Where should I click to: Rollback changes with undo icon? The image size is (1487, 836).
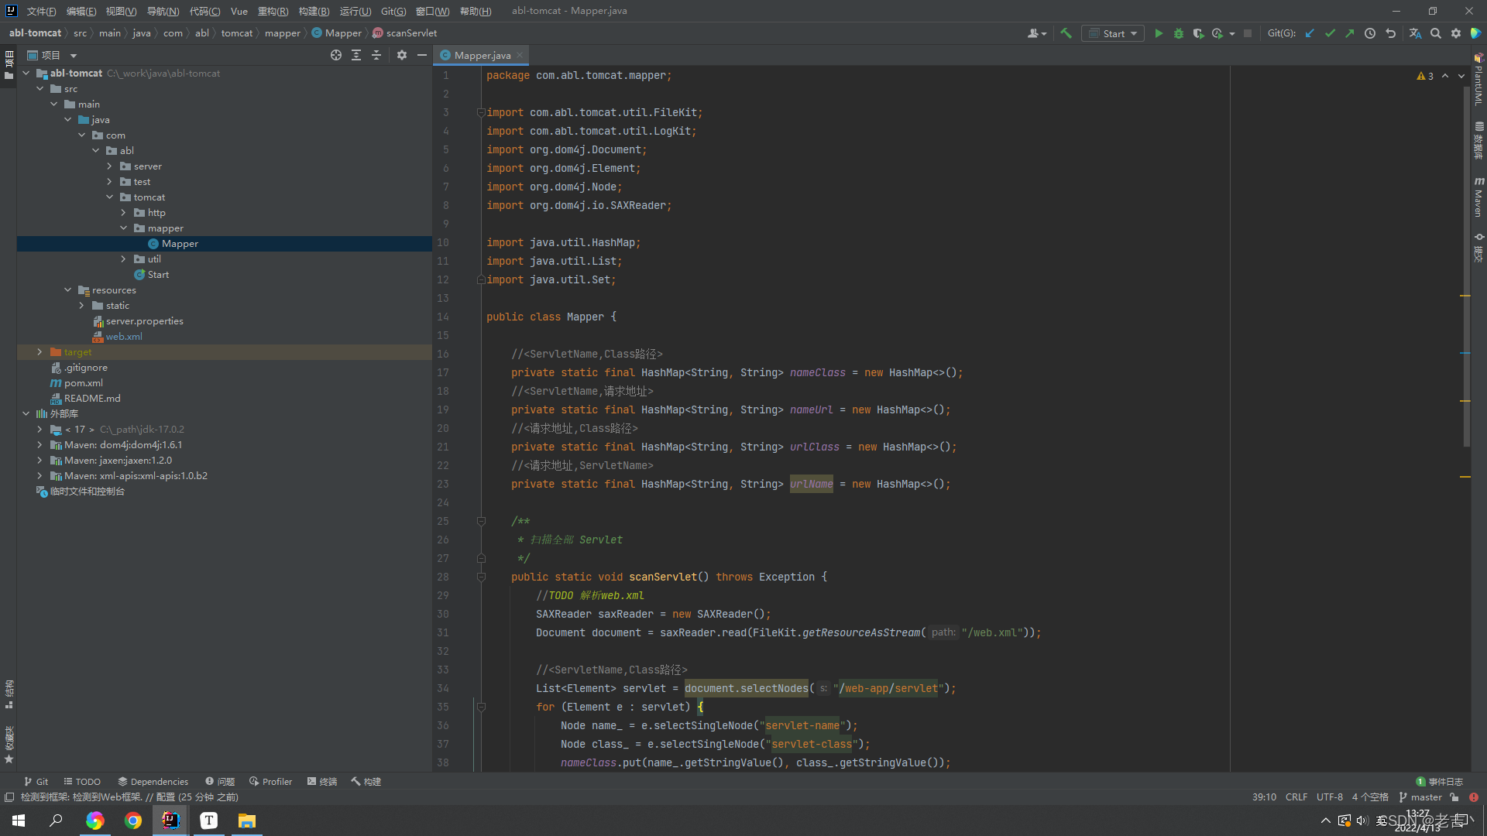tap(1390, 33)
